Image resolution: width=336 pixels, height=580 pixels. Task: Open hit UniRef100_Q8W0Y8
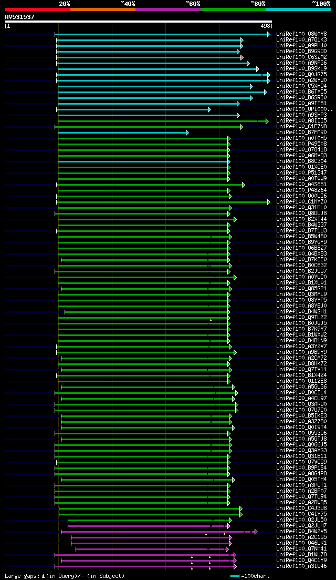click(301, 34)
